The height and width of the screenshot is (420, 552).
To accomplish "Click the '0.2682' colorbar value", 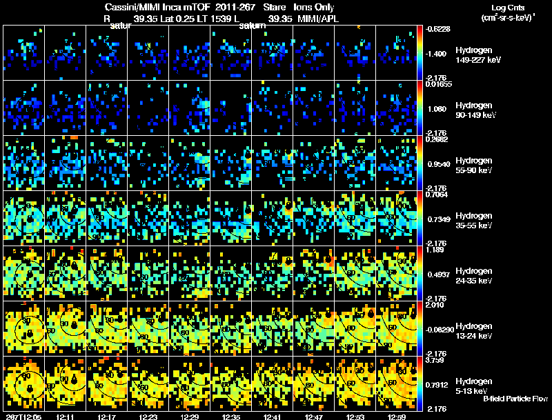I will coord(437,139).
